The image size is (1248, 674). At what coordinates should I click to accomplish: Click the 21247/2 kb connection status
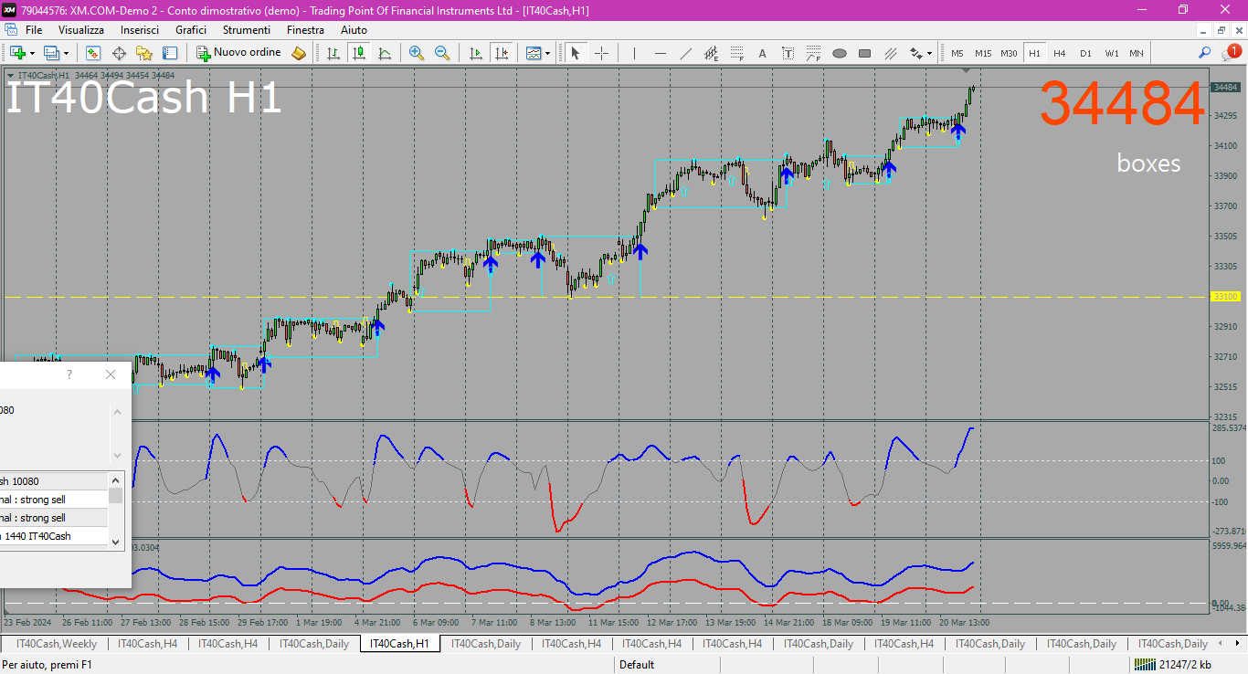1171,665
